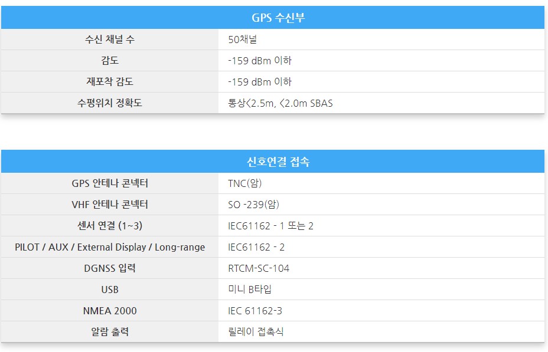
Task: Select the IEC 61162-3 value cell
Action: click(256, 311)
